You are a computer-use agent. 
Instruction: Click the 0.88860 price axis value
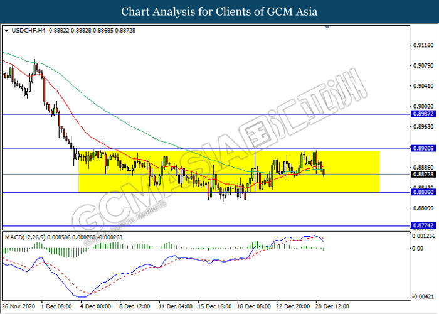pyautogui.click(x=423, y=168)
